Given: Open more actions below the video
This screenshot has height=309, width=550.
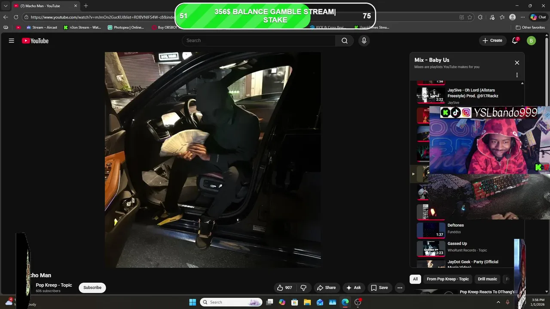Looking at the screenshot, I should pyautogui.click(x=400, y=288).
